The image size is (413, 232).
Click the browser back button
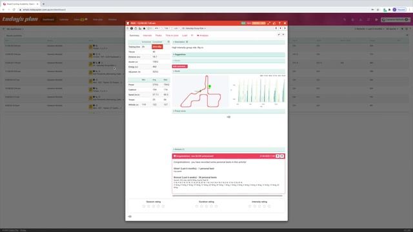point(3,10)
